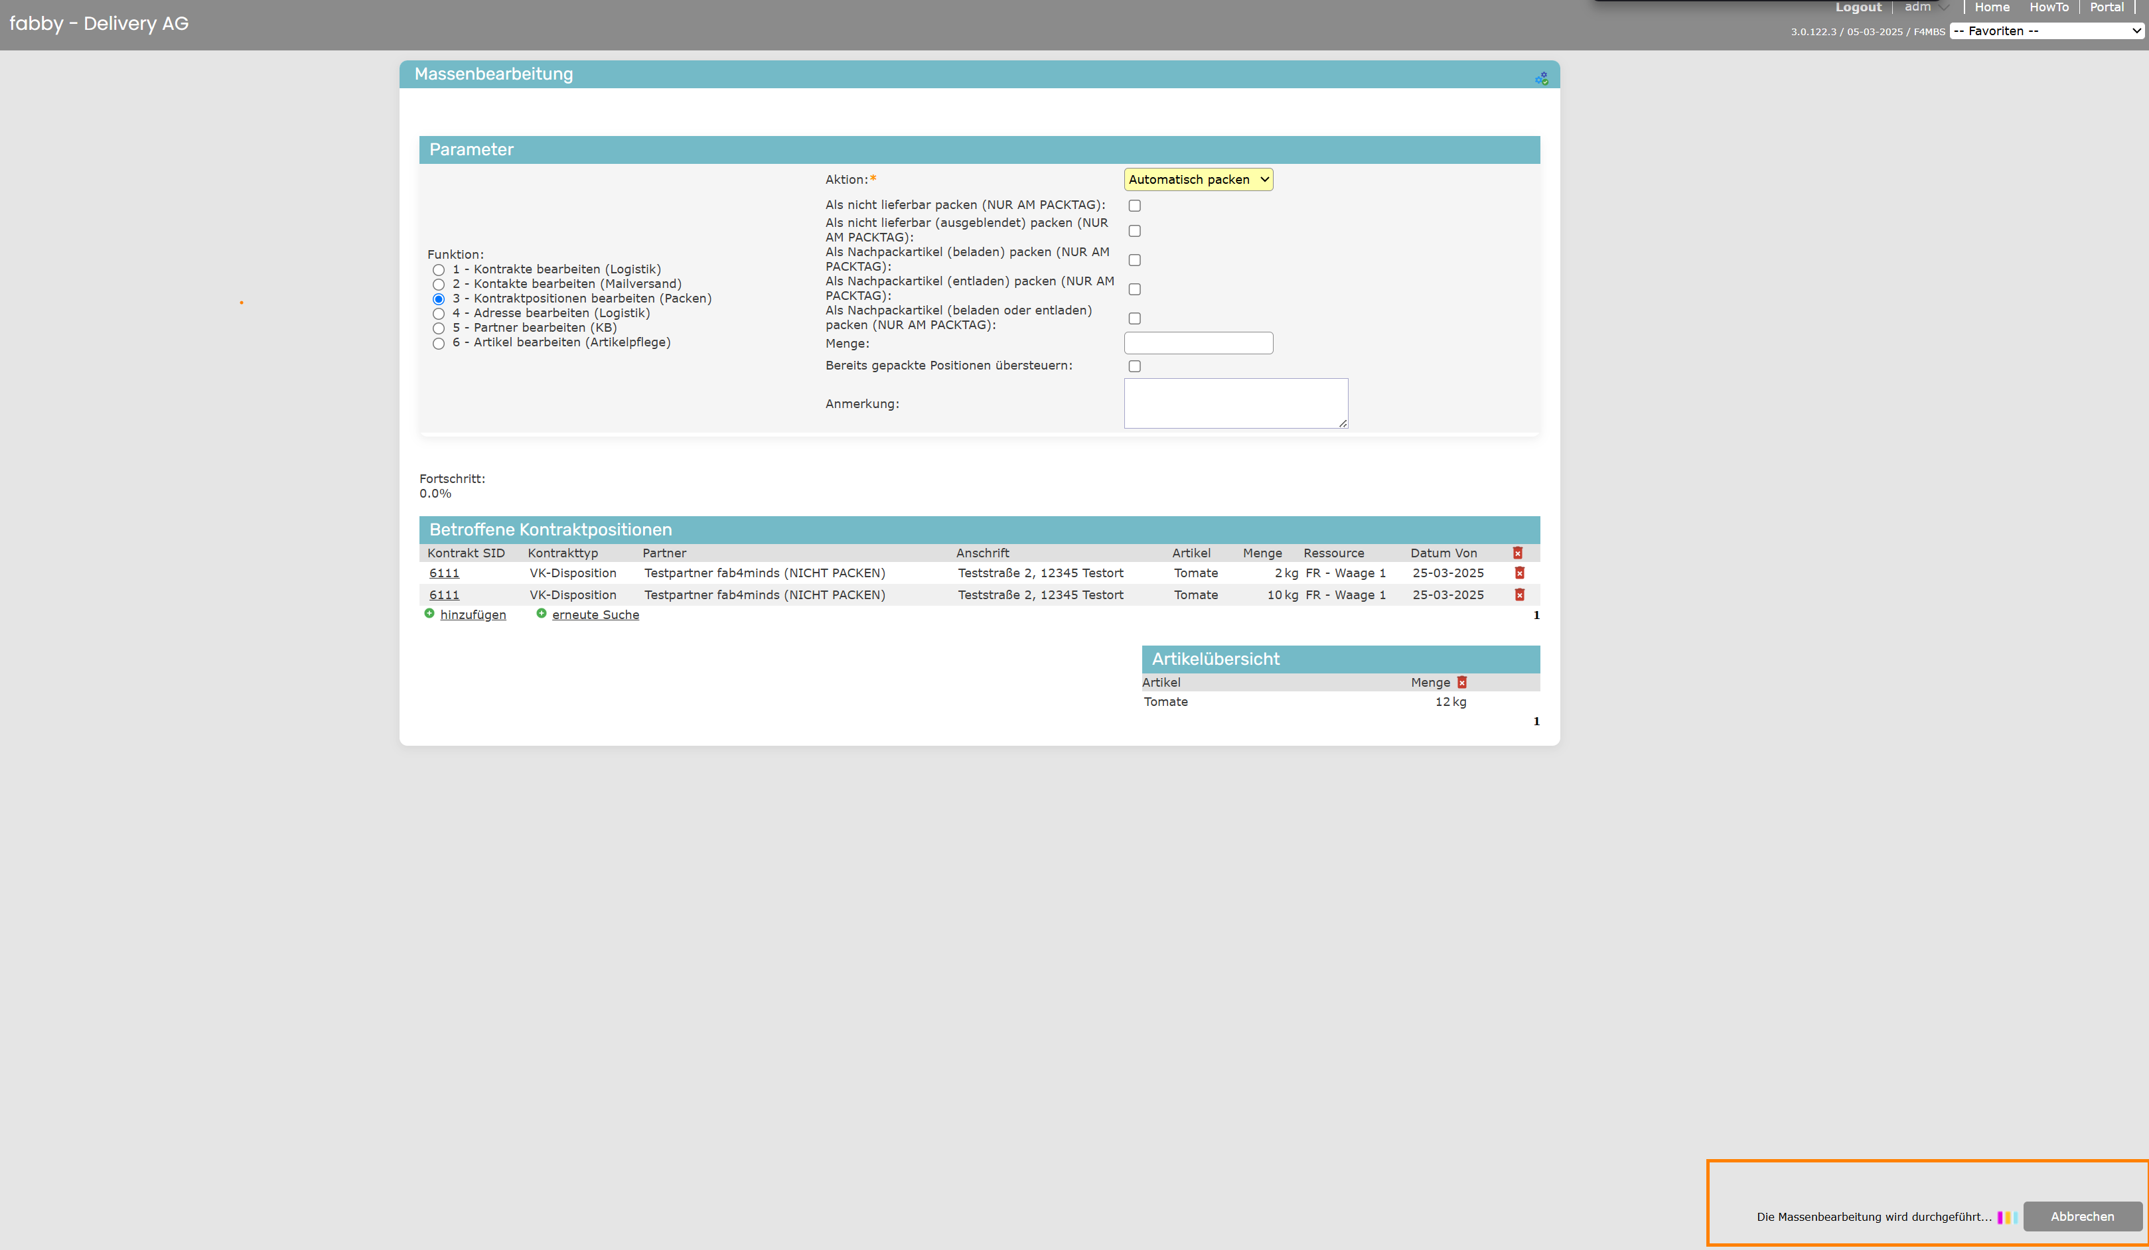Image resolution: width=2149 pixels, height=1250 pixels.
Task: Remove the 2 kg Tomate contract position
Action: tap(1519, 573)
